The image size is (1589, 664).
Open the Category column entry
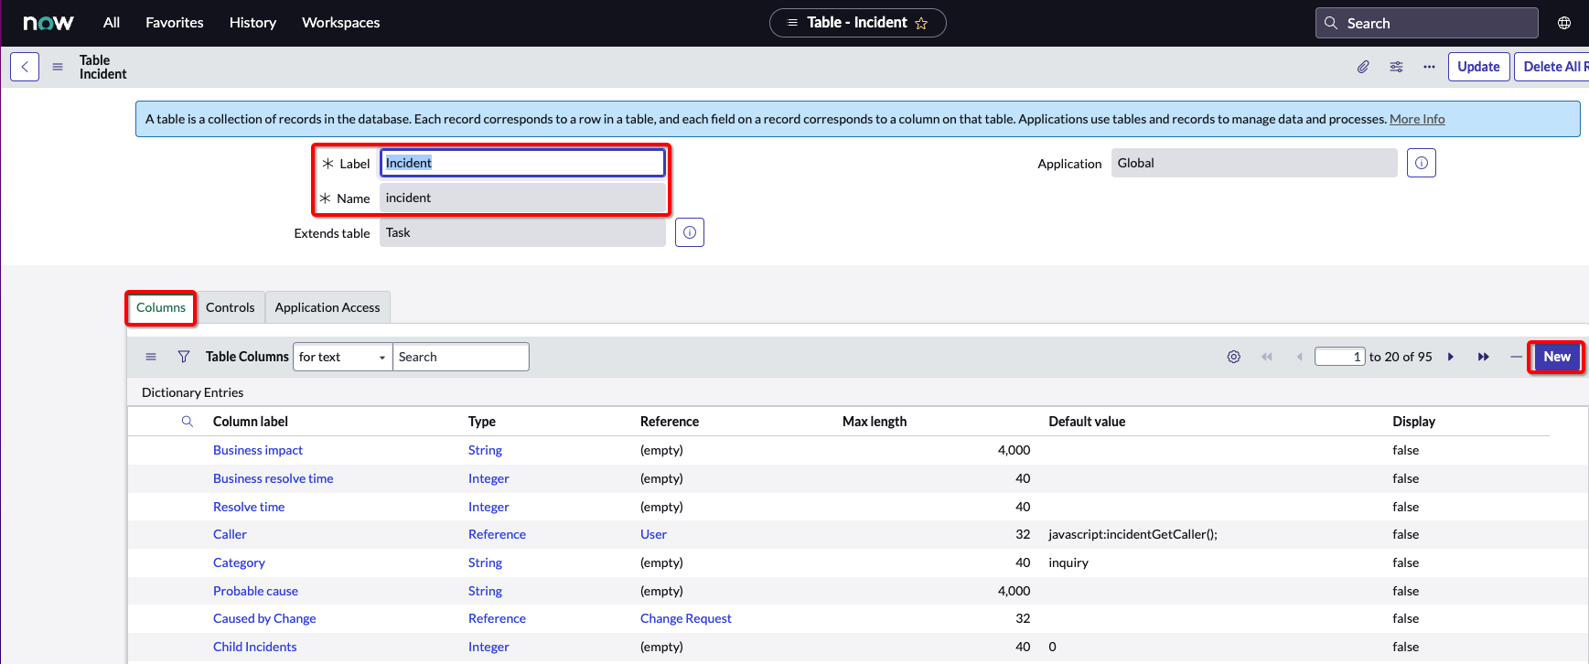[239, 562]
